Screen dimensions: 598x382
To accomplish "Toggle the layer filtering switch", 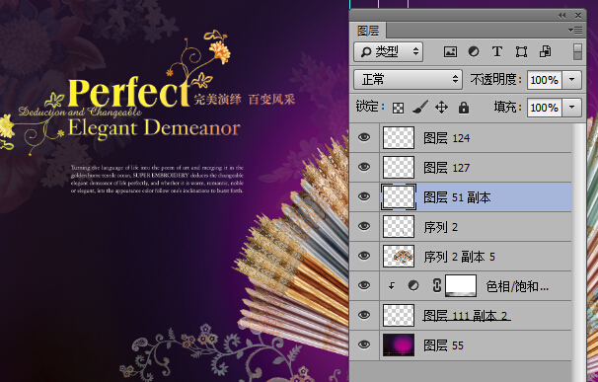I will coord(577,52).
